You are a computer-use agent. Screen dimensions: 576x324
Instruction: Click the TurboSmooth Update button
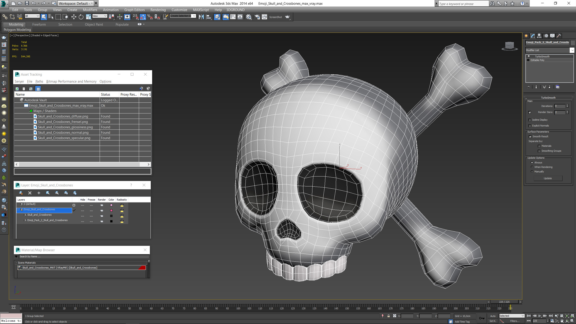click(x=547, y=178)
